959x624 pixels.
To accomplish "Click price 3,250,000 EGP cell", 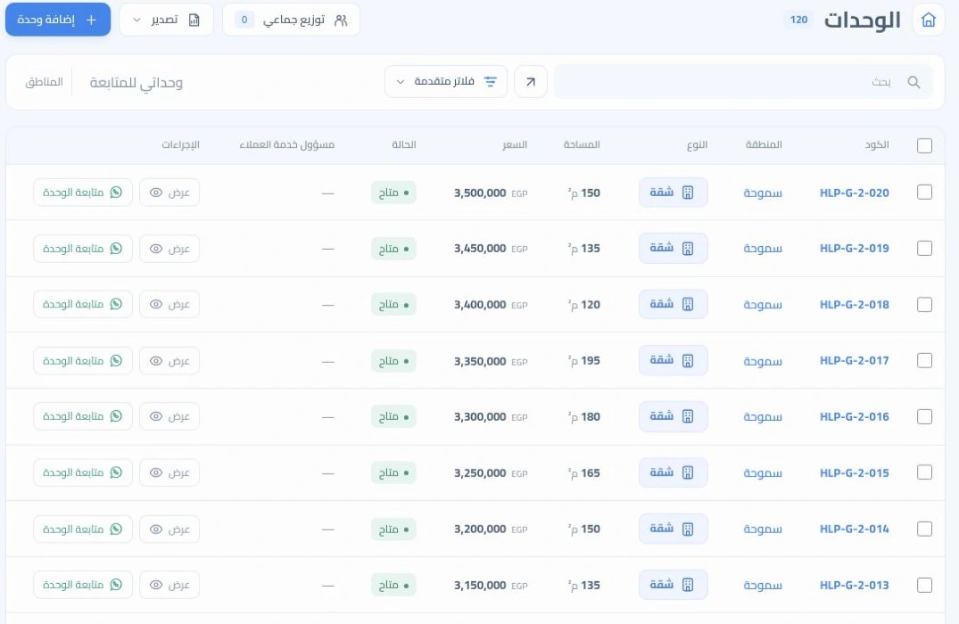I will (x=491, y=473).
